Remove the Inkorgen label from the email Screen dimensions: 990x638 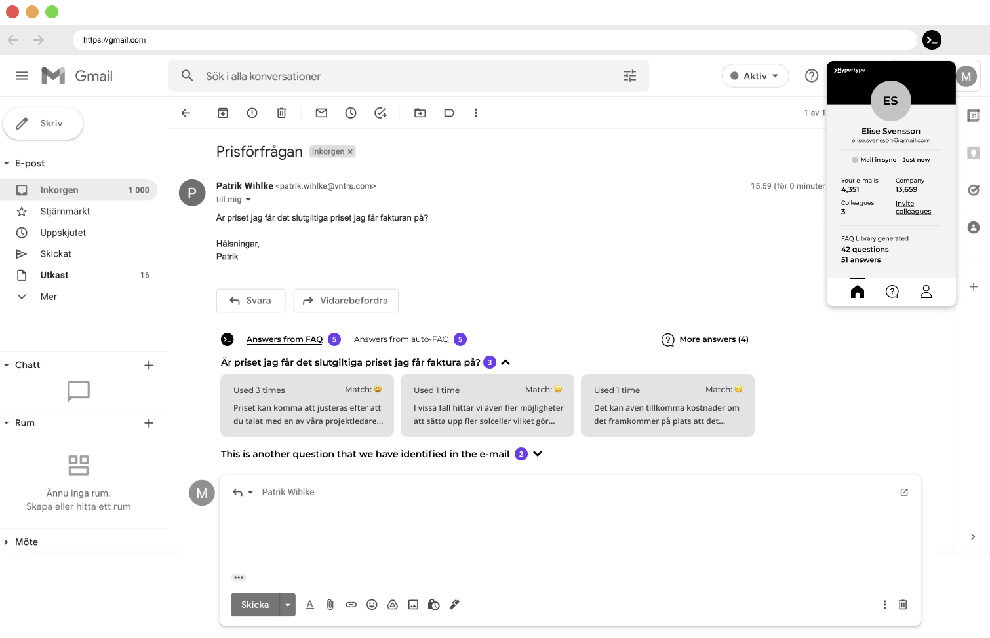[350, 152]
